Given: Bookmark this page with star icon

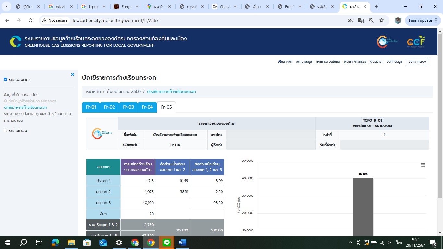Looking at the screenshot, I should tap(382, 20).
